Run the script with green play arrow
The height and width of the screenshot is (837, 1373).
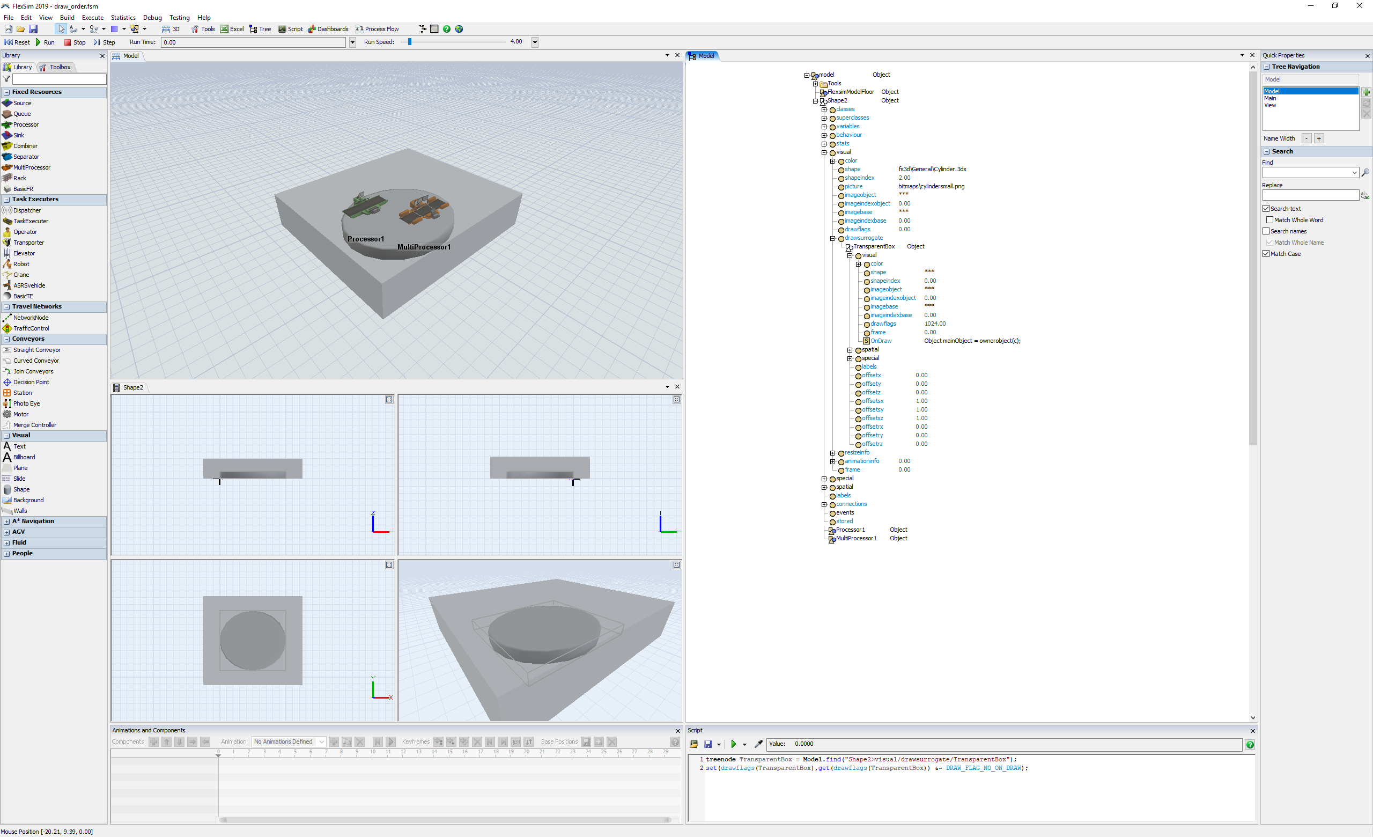pyautogui.click(x=733, y=744)
